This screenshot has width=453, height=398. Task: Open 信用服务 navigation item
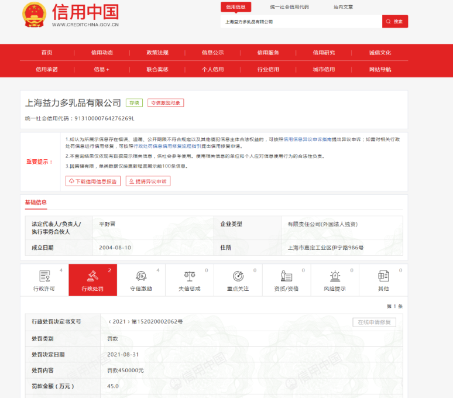[x=269, y=53]
